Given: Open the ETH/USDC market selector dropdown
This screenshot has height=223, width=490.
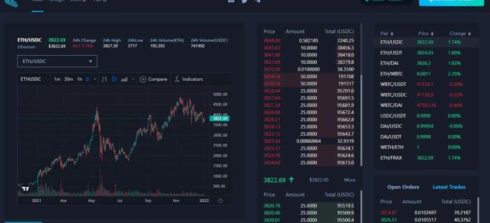Looking at the screenshot, I should pyautogui.click(x=57, y=61).
